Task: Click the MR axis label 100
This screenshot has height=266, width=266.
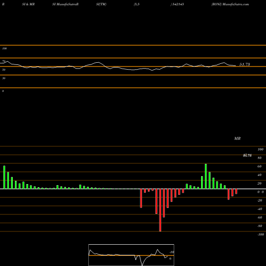Action: tap(260, 149)
